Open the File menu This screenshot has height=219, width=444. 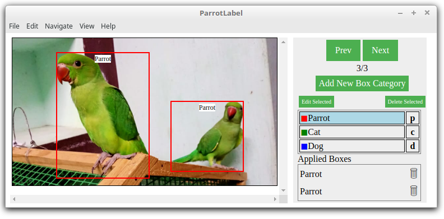pos(14,26)
